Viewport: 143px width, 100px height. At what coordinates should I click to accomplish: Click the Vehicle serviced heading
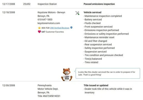(x=92, y=12)
